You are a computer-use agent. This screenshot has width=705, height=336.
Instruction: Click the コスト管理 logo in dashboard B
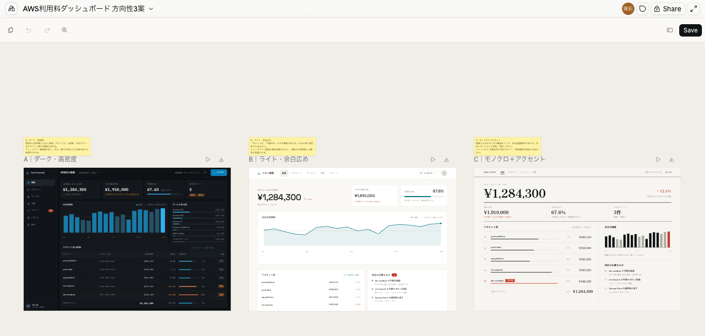tap(267, 173)
